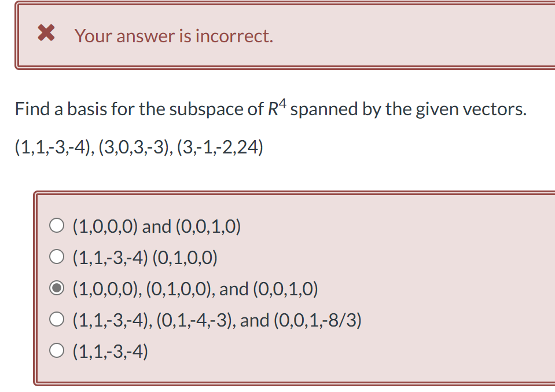Viewport: 555px width, 392px height.
Task: Click the label of the second answer choice
Action: (x=145, y=257)
